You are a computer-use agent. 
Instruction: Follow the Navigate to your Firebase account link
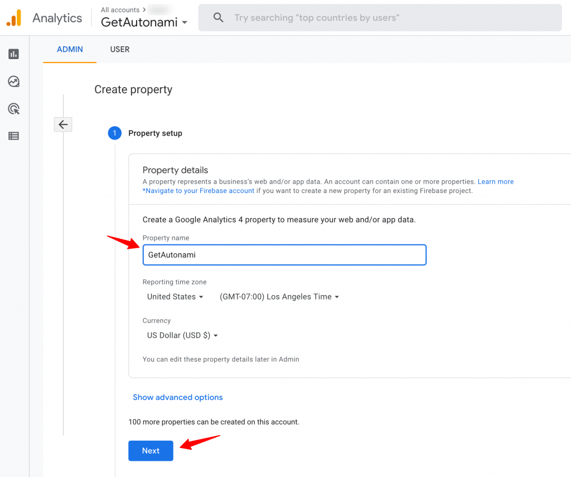(x=199, y=191)
